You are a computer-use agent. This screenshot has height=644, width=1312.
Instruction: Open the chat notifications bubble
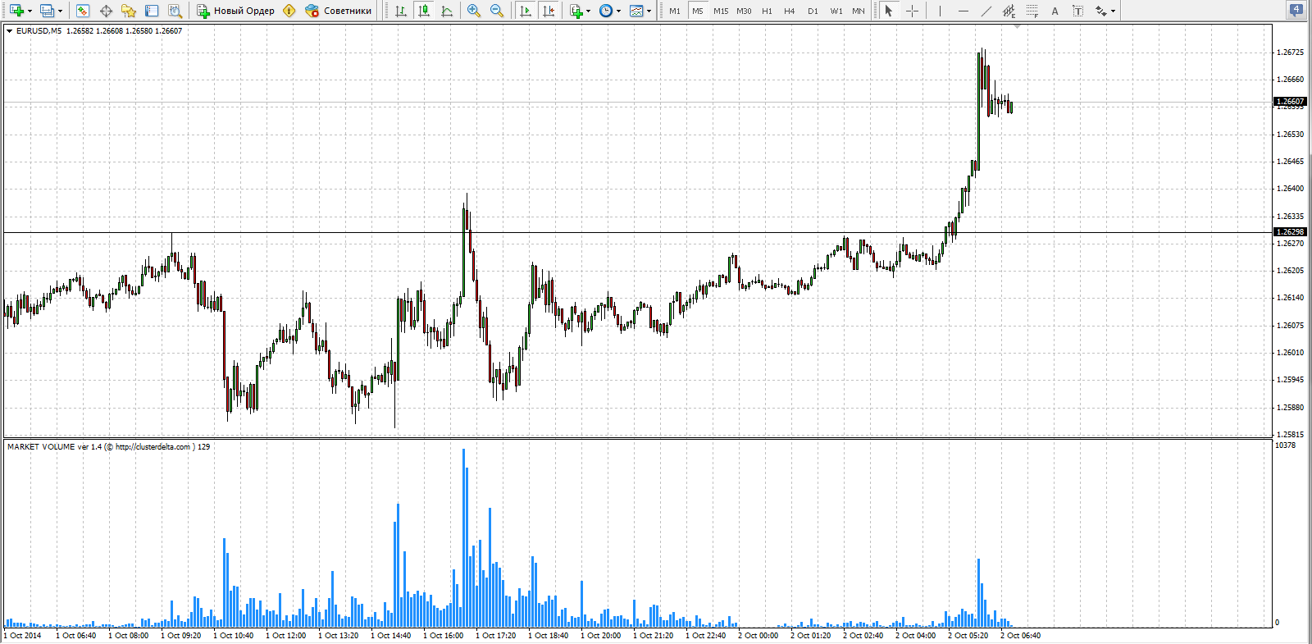[1296, 11]
